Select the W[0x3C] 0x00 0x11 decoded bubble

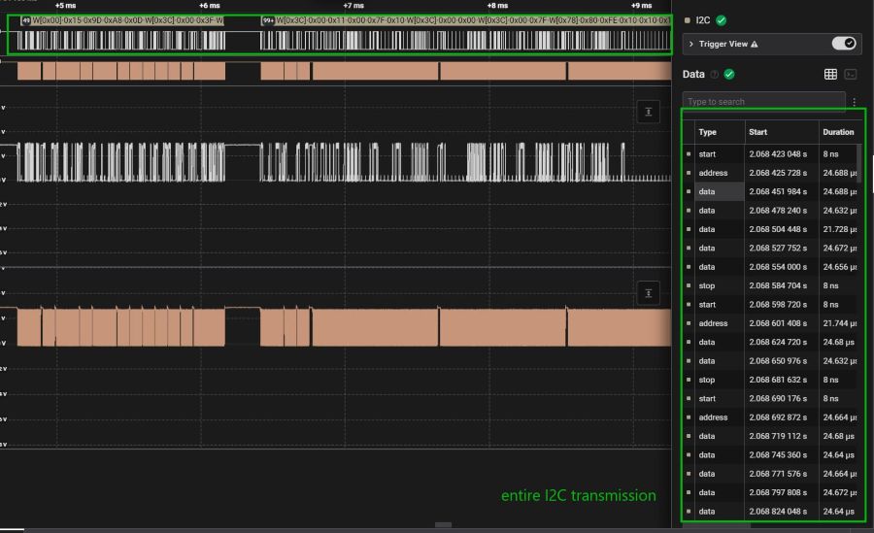coord(466,20)
